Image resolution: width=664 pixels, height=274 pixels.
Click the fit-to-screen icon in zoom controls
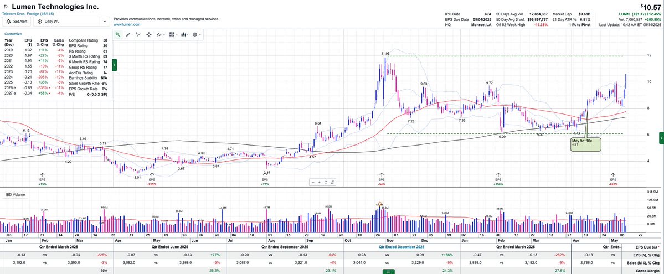pyautogui.click(x=326, y=182)
